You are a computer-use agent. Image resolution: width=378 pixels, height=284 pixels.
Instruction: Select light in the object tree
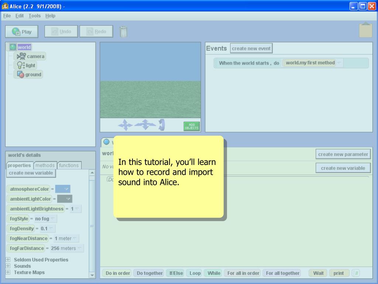26,65
